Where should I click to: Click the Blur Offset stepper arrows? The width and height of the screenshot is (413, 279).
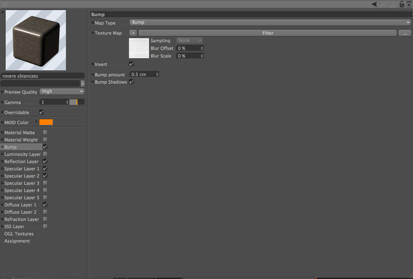click(x=202, y=49)
